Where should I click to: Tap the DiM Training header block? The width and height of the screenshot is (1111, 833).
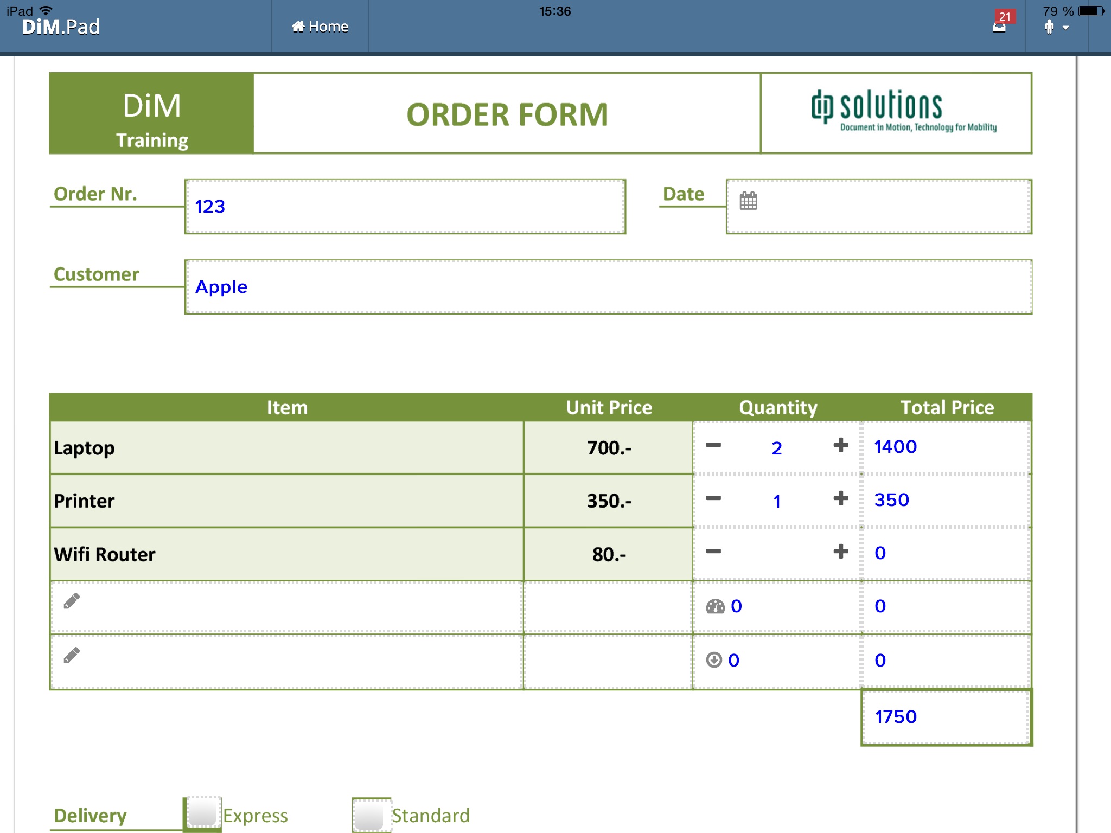[x=151, y=113]
